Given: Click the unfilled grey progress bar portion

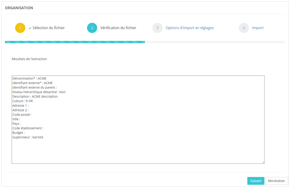Looking at the screenshot, I should (214, 42).
